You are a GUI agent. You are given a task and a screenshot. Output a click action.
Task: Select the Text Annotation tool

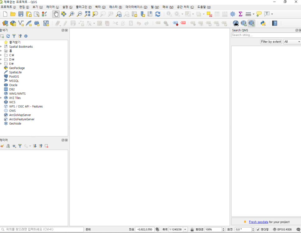pos(267,14)
